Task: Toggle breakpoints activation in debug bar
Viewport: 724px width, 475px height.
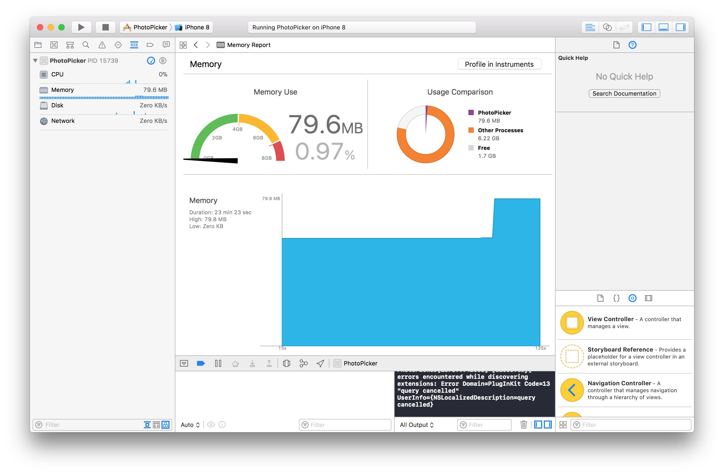Action: (201, 363)
